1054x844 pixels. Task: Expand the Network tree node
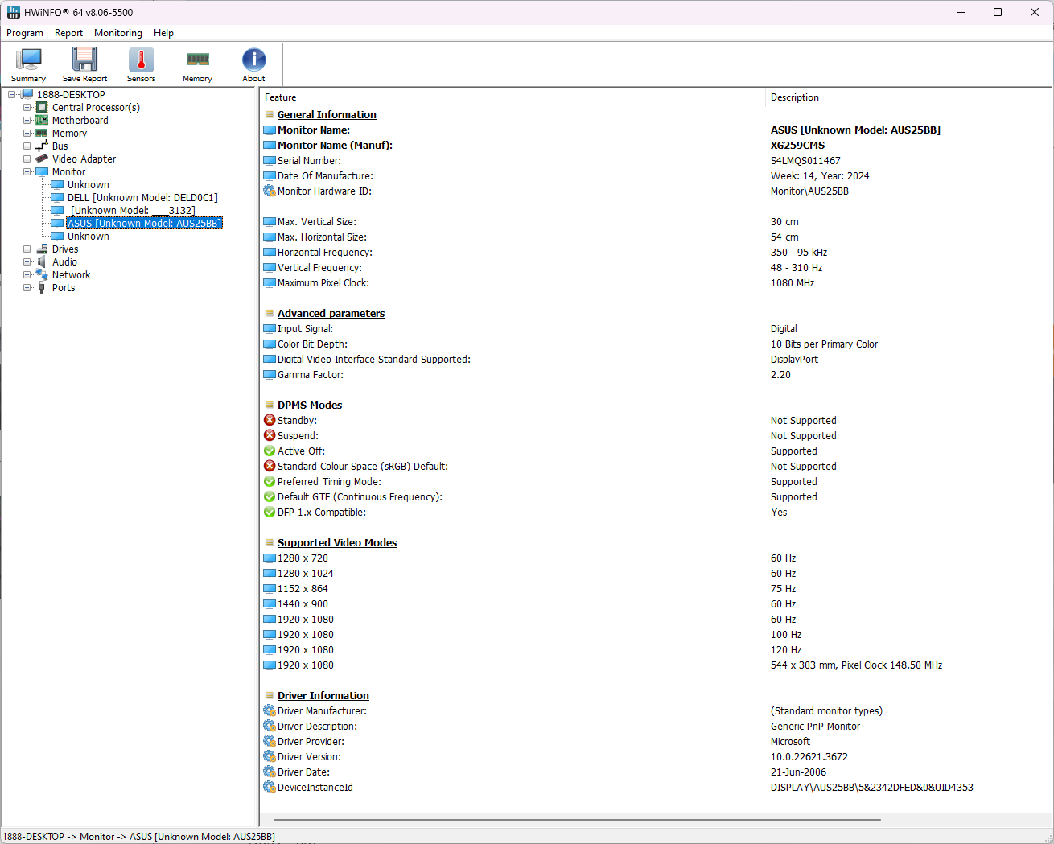pos(27,275)
